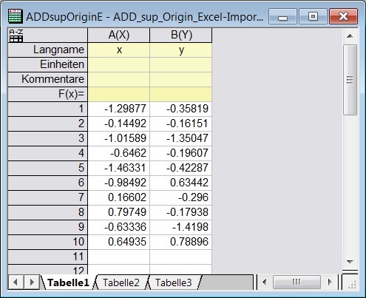Select row header 4
This screenshot has width=366, height=298.
coord(48,153)
